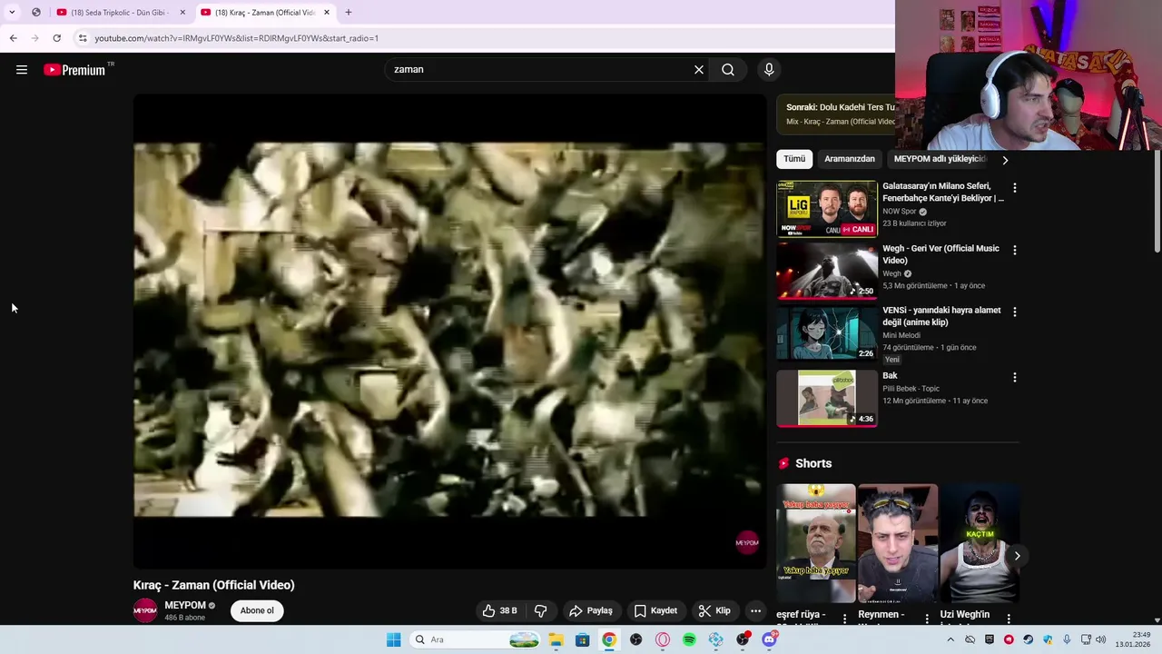Click the video player area
This screenshot has width=1162, height=654.
click(449, 332)
